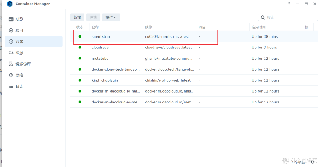Select the metatube container row
This screenshot has height=167, width=320.
coord(194,59)
